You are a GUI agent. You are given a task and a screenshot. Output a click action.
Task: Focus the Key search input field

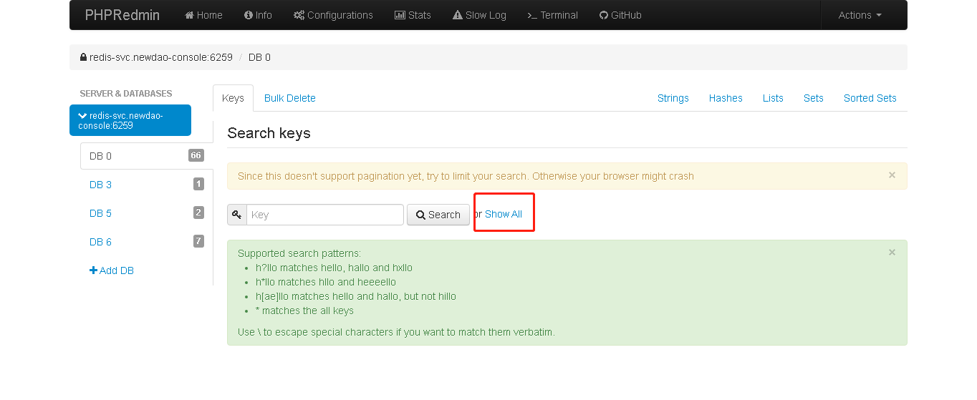(324, 215)
